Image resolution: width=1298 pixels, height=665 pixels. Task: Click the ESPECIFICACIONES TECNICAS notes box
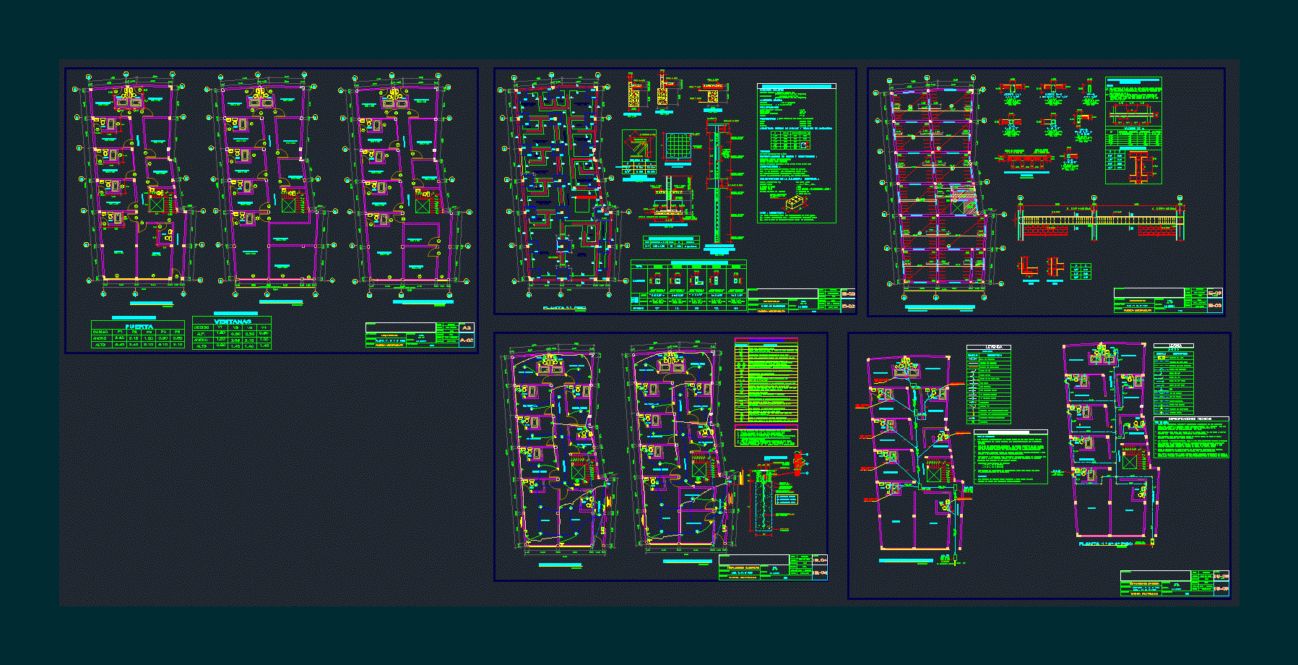click(x=1190, y=437)
